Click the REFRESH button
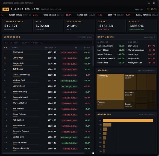The height and width of the screenshot is (156, 159). pos(139,9)
